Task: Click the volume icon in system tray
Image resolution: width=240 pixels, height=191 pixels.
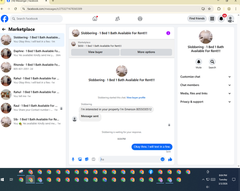Action: tap(208, 187)
